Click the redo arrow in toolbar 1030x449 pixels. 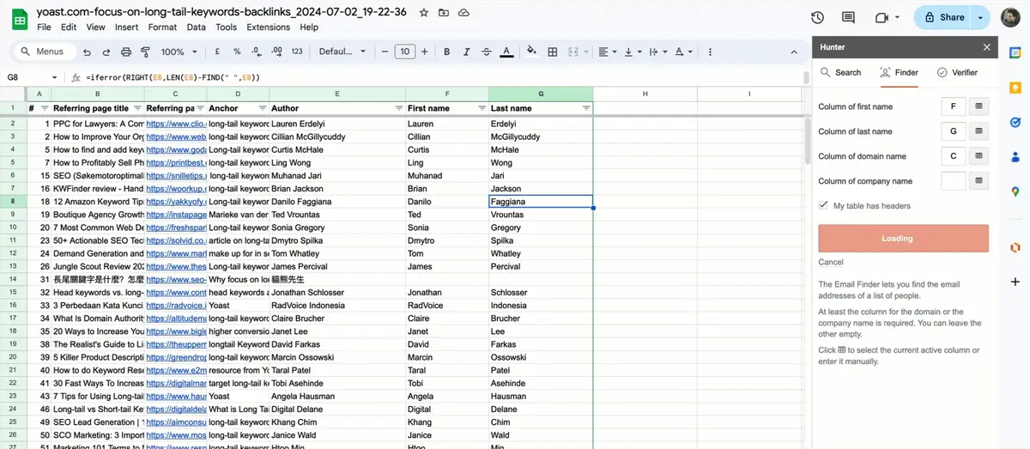[107, 52]
